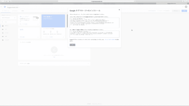Open the three-dot more options menu
Screen dimensions: 189x106
(x=183, y=7)
